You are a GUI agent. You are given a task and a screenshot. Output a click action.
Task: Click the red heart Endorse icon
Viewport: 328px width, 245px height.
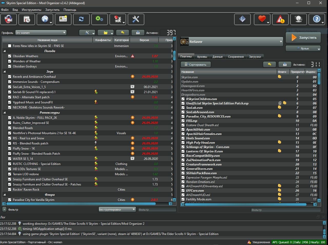pos(262,19)
